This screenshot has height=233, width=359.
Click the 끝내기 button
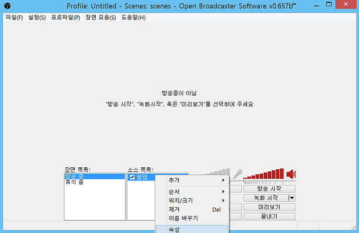tap(269, 216)
